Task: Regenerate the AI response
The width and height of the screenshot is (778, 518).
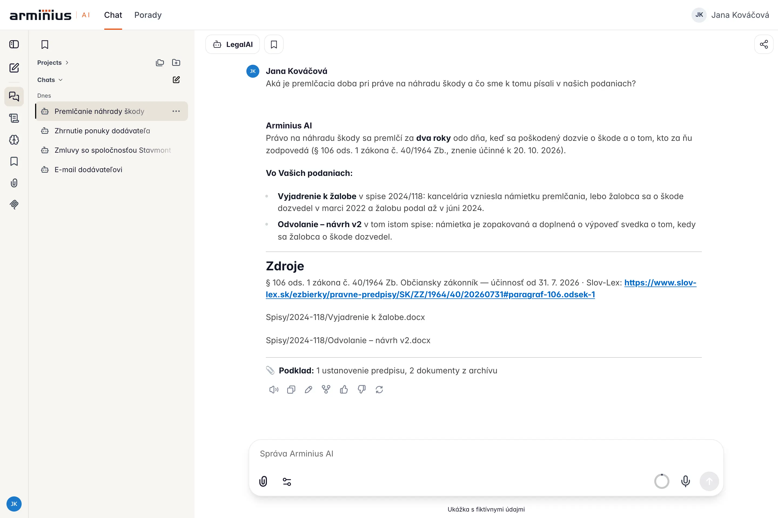Action: pyautogui.click(x=379, y=390)
